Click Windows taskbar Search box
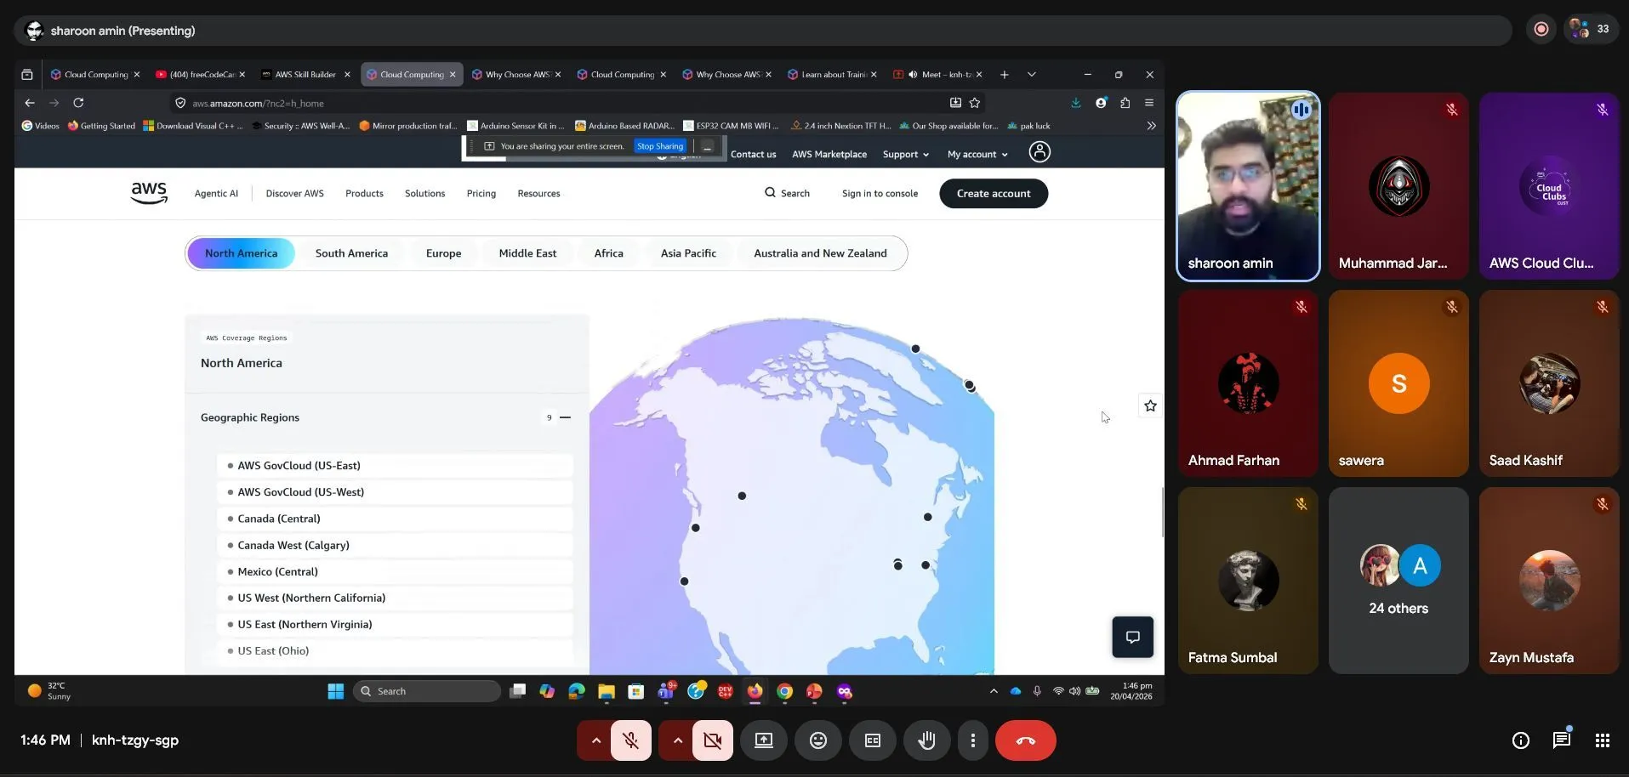The image size is (1629, 777). (x=427, y=691)
